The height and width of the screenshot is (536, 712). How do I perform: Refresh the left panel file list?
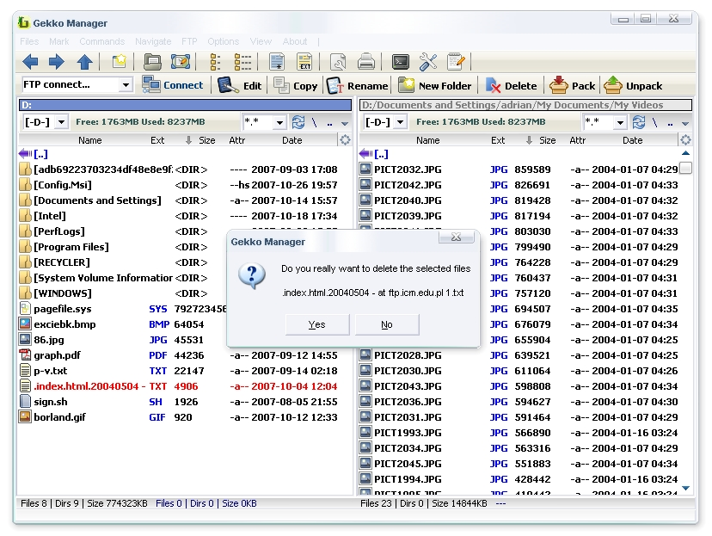click(298, 121)
